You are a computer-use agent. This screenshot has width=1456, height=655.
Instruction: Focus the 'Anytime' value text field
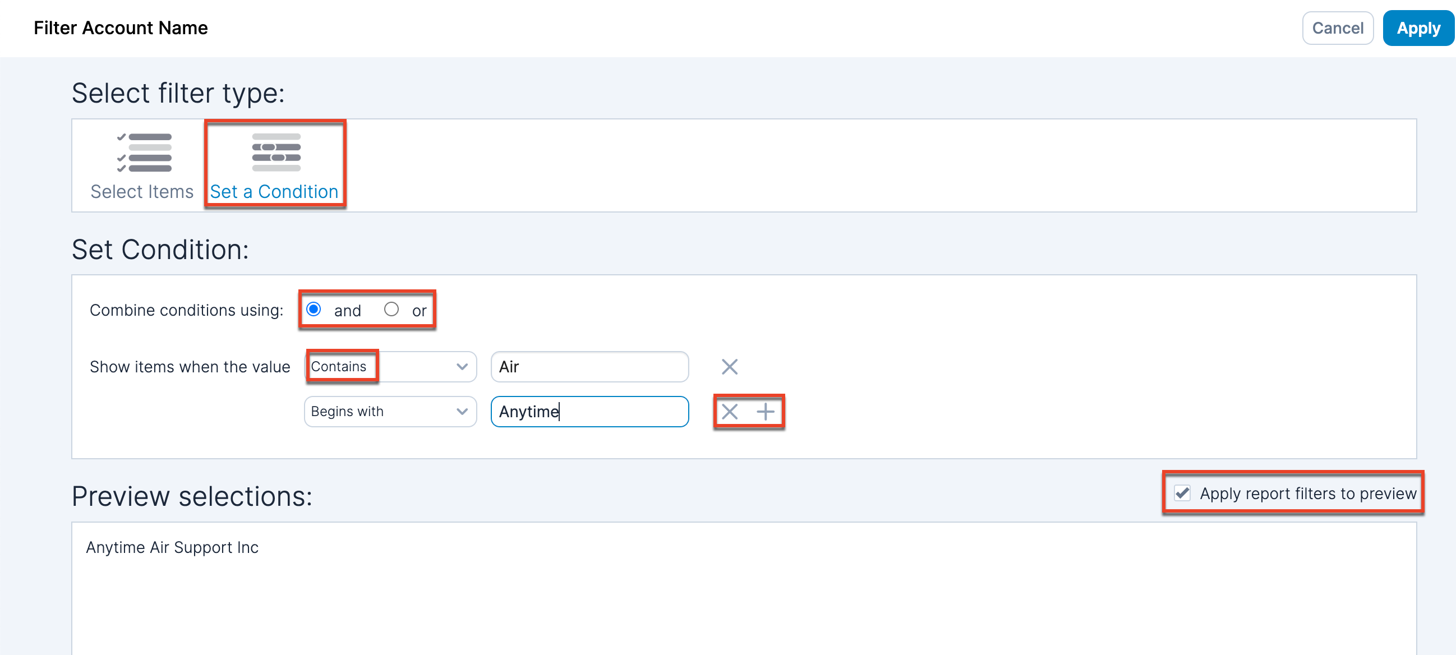click(589, 412)
